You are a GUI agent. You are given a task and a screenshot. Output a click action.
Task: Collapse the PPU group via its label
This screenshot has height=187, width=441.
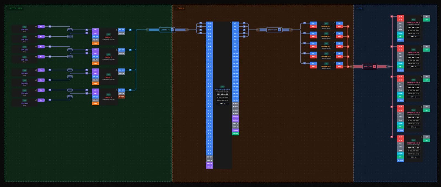(x=359, y=8)
